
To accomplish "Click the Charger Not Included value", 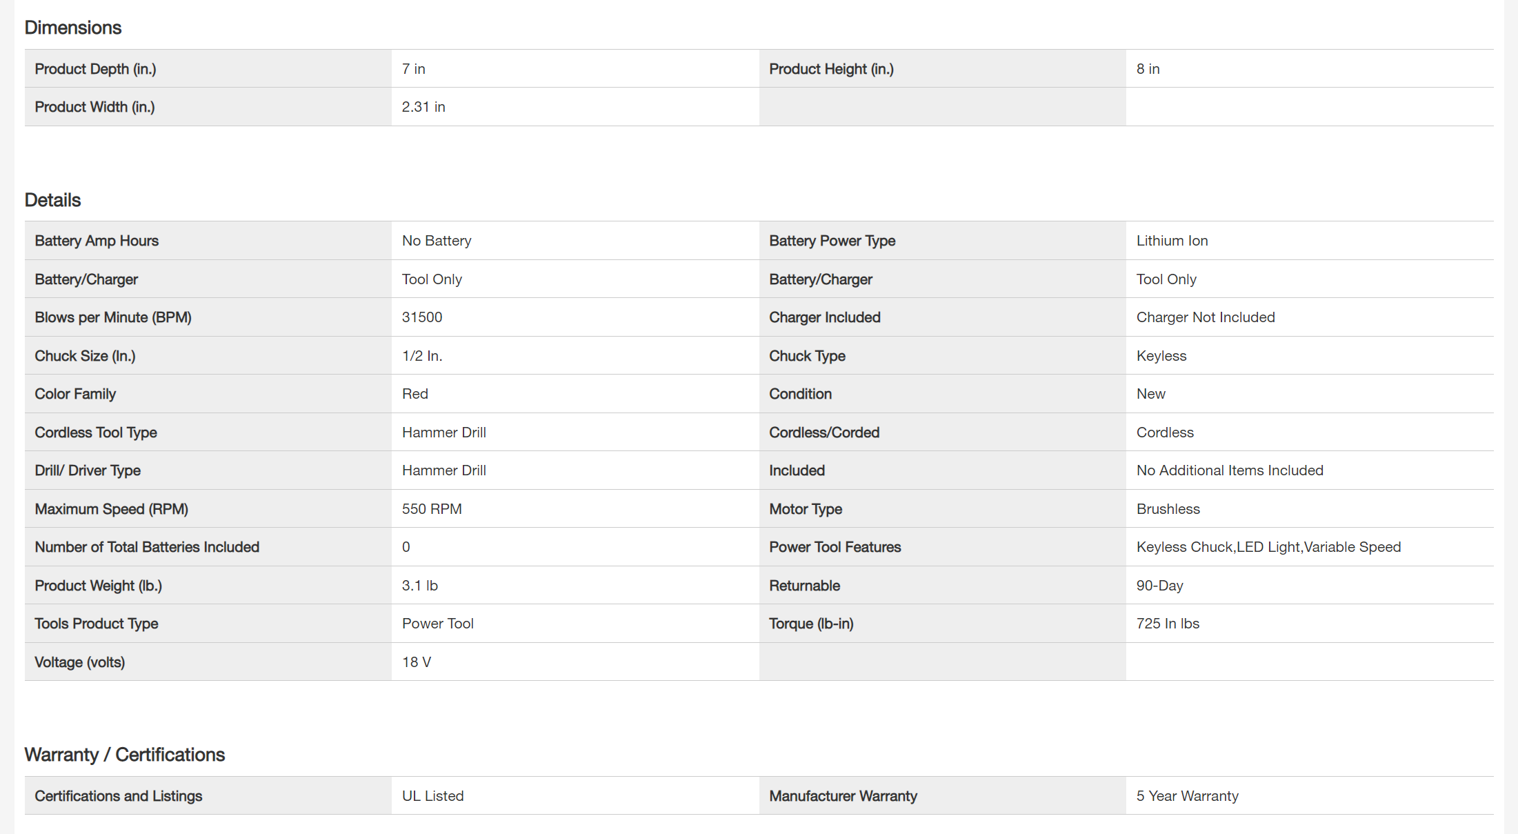I will click(1206, 317).
